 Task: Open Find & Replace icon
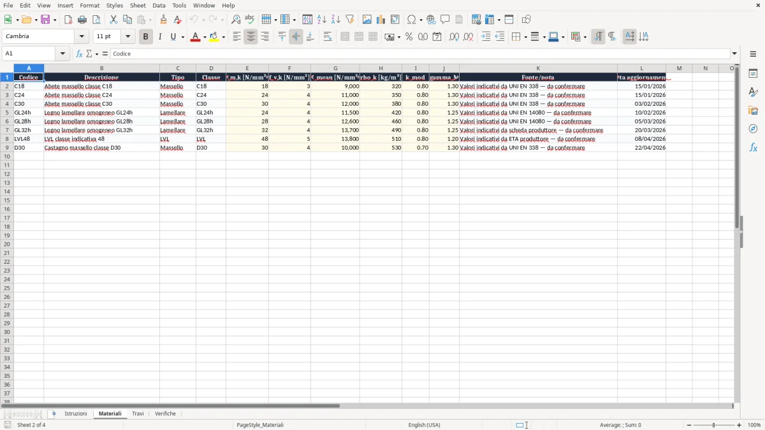[236, 20]
